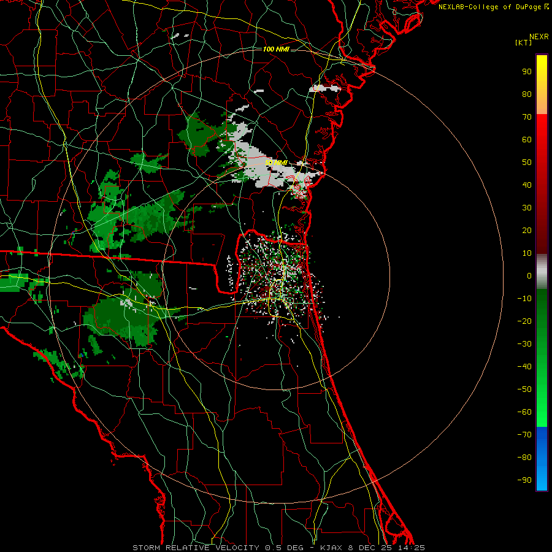Select the -20 scale label
The height and width of the screenshot is (552, 552).
pyautogui.click(x=524, y=321)
